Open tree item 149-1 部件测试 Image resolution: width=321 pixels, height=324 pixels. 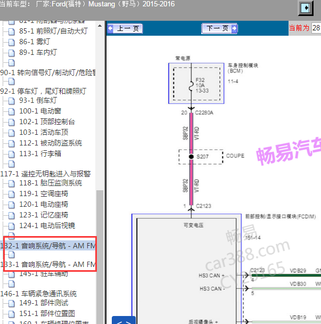click(x=44, y=303)
